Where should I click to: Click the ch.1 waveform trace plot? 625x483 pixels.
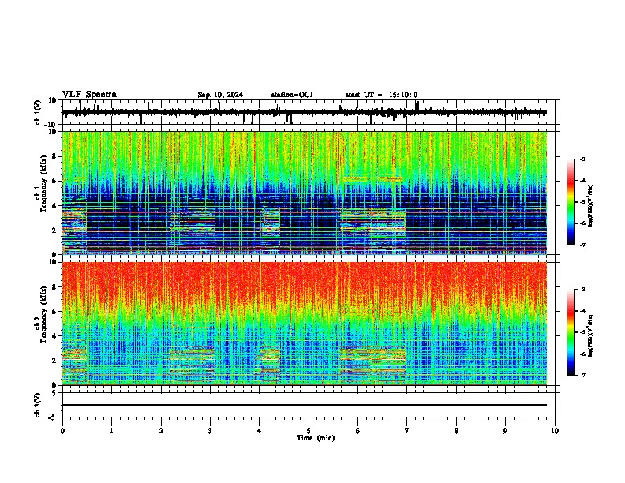pos(305,112)
